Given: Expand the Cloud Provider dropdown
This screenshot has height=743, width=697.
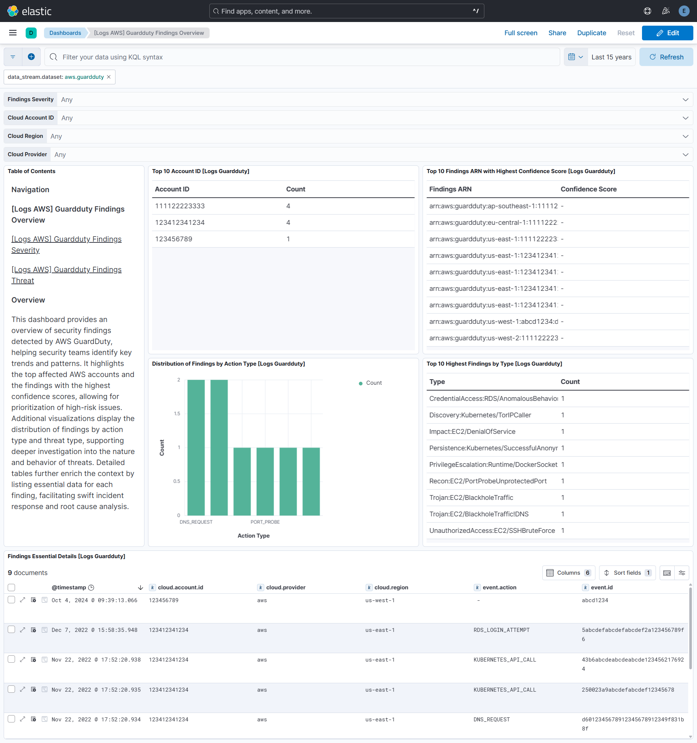Looking at the screenshot, I should point(685,154).
